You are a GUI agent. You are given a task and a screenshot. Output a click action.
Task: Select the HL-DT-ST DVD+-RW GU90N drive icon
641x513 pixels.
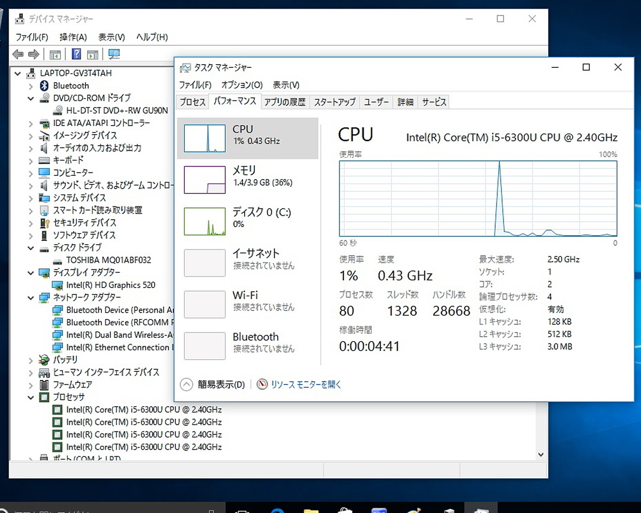[x=58, y=111]
